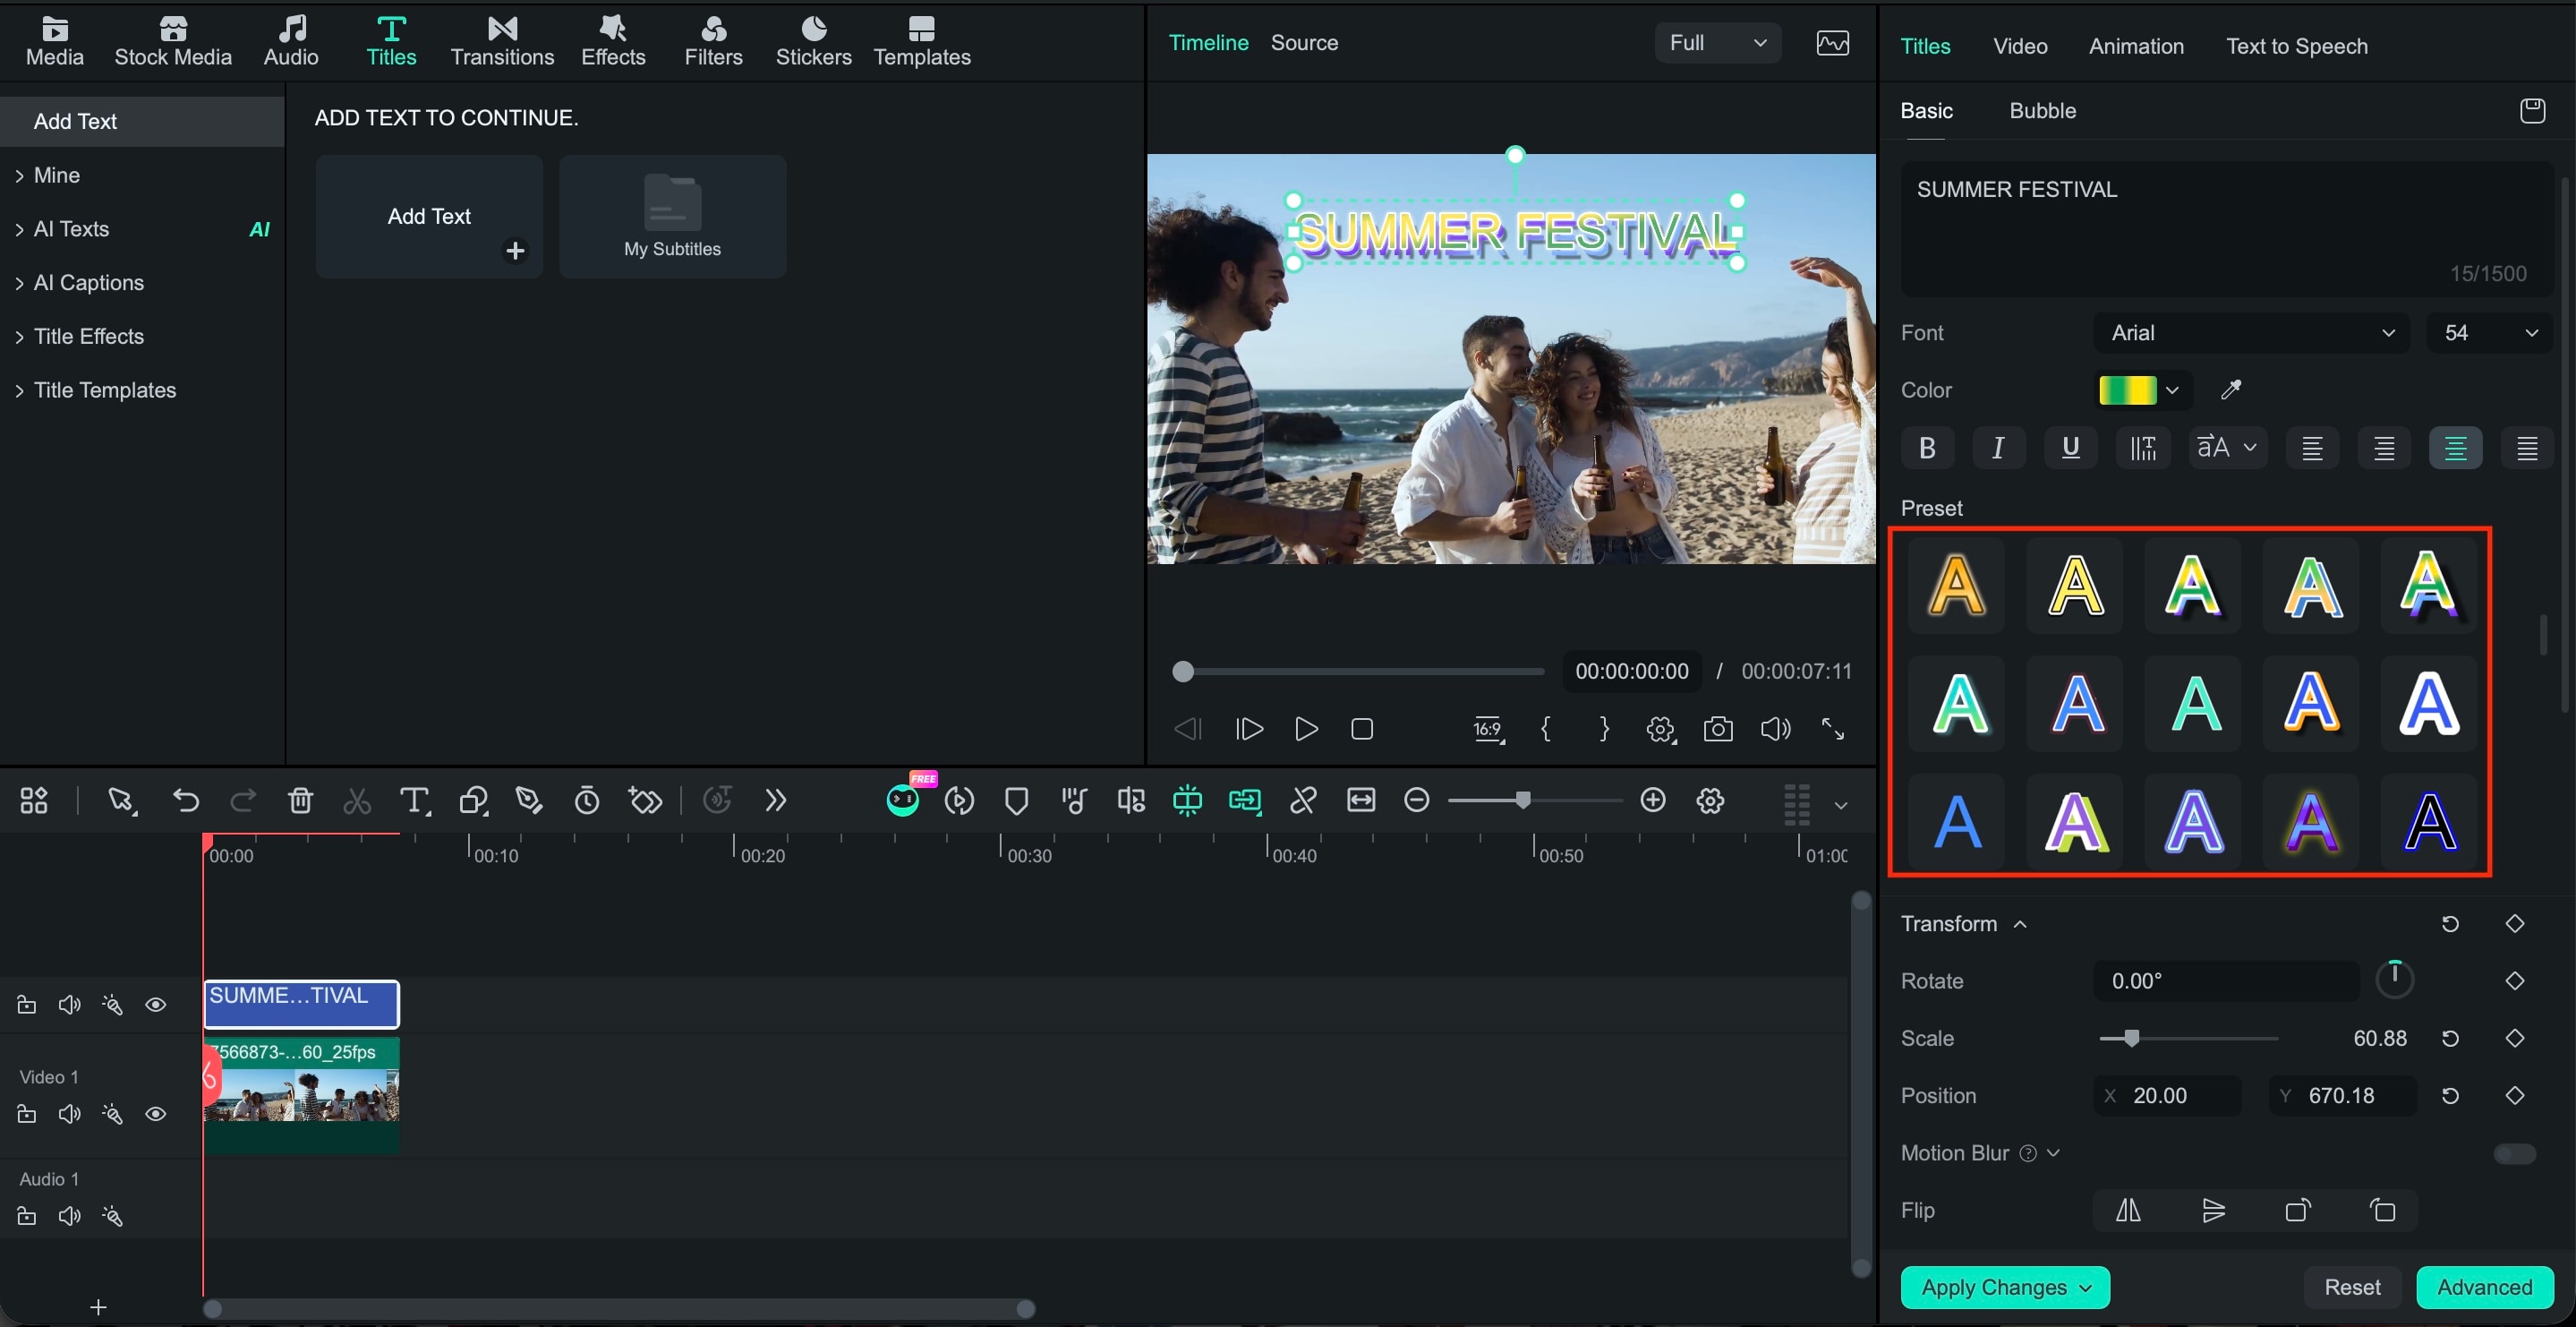Screen dimensions: 2576x1327
Task: Switch to the Animation tab in properties
Action: 2136,46
